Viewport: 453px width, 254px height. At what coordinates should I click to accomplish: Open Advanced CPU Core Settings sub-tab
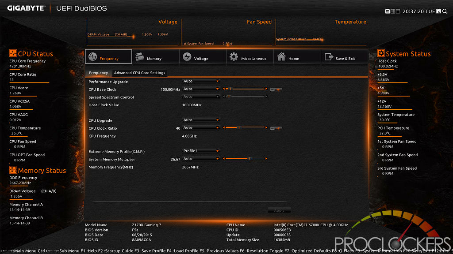[139, 73]
